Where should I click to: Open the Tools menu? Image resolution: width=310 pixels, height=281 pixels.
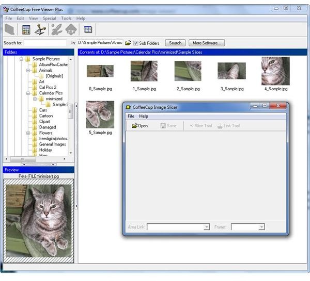(x=66, y=19)
